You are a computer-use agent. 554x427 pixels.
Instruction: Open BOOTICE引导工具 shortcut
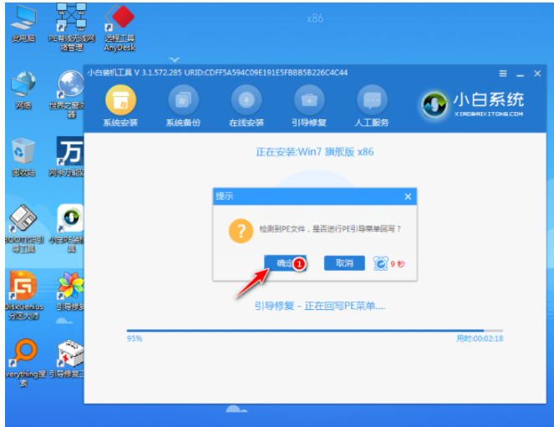(23, 228)
